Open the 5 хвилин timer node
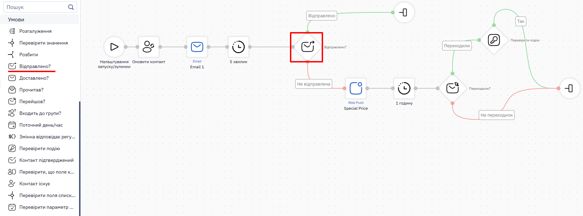This screenshot has width=583, height=216. (x=239, y=47)
